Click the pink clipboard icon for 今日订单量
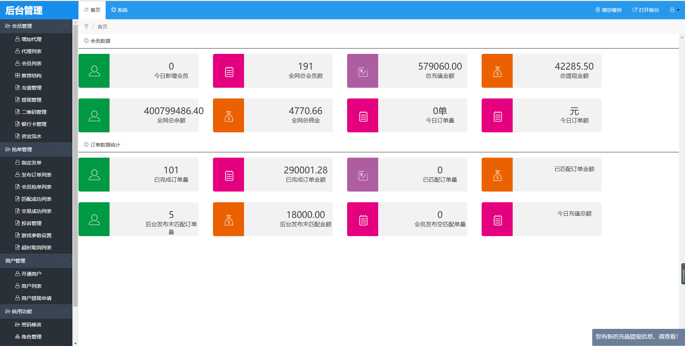This screenshot has width=685, height=346. [363, 116]
